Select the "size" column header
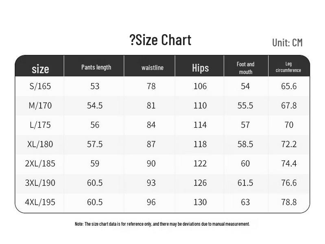 coord(40,69)
